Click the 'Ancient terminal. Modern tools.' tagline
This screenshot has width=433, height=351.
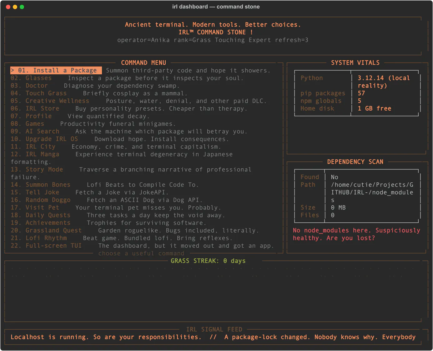(213, 25)
